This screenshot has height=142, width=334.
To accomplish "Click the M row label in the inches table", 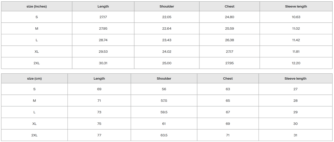I will 37,29.
